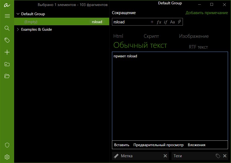Click the lightning trigger icon
This screenshot has width=231, height=163.
tap(179, 22)
